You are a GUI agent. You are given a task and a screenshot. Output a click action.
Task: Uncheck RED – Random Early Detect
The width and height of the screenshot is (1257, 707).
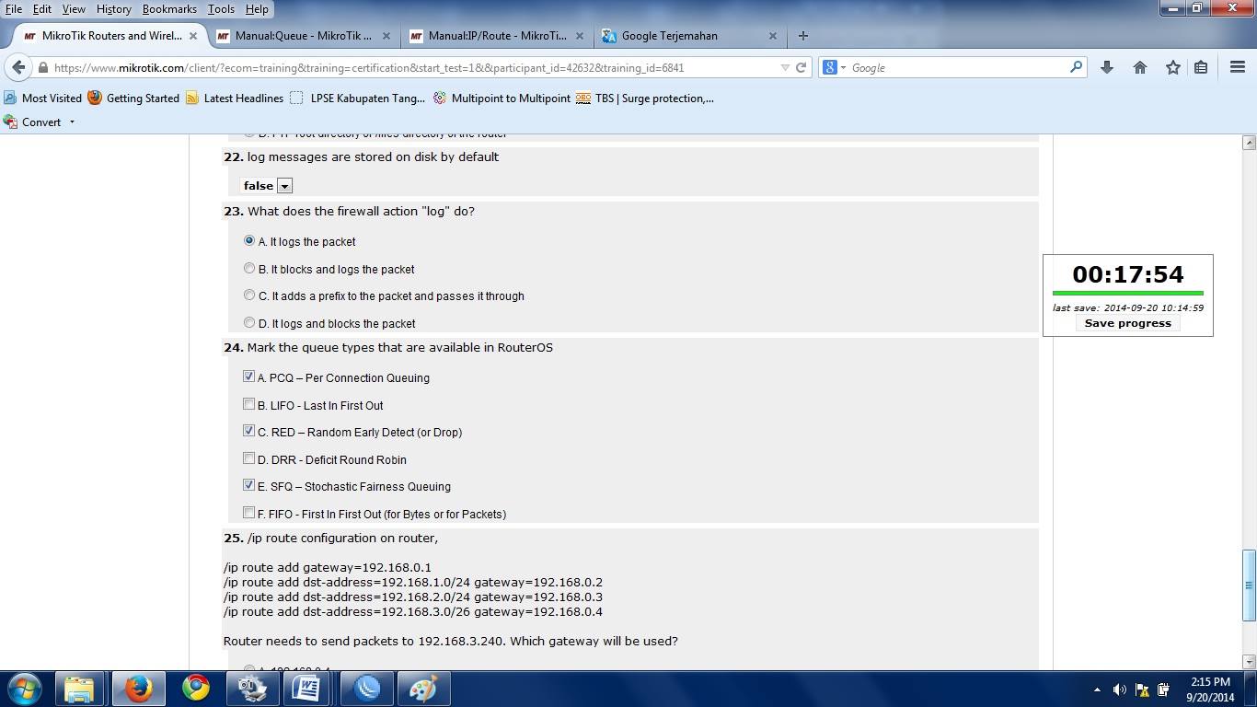tap(248, 431)
